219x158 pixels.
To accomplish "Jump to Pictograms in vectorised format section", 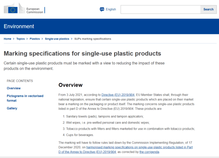I will click(25, 98).
